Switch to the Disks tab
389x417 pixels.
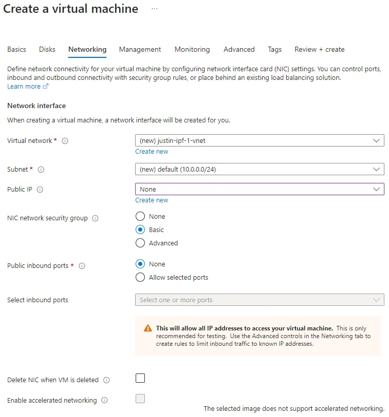coord(47,50)
